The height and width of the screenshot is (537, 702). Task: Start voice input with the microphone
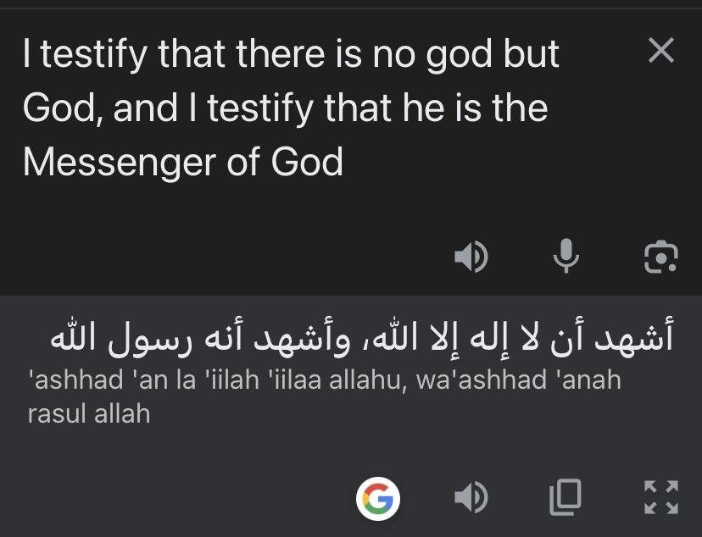[565, 257]
